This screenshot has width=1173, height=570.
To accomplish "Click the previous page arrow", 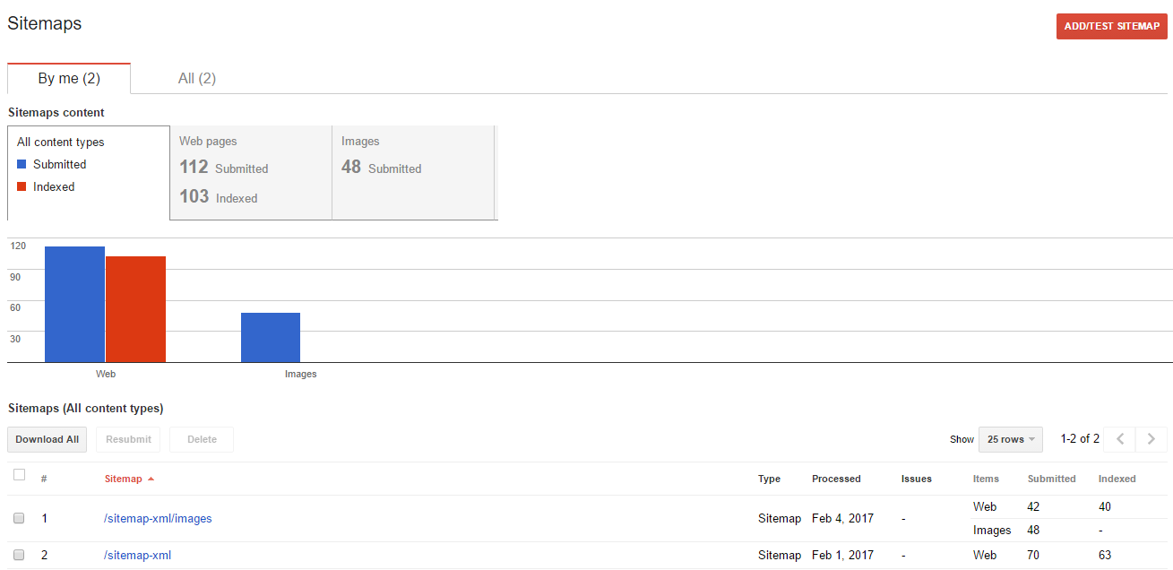I will pos(1119,439).
